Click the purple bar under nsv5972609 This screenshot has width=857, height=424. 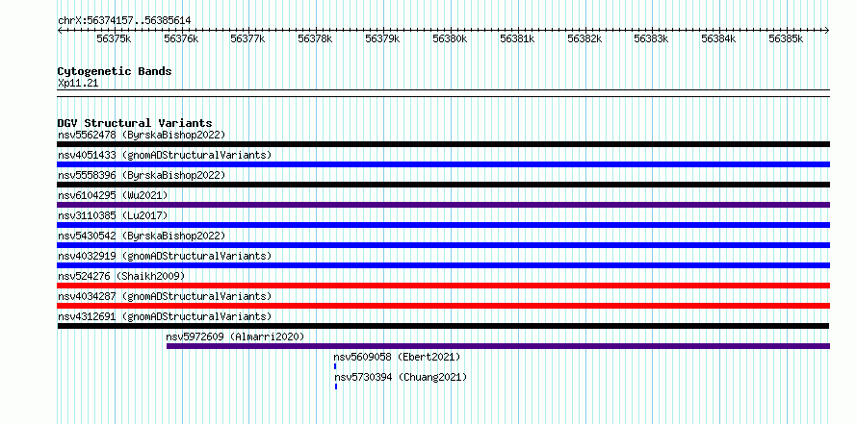[498, 346]
